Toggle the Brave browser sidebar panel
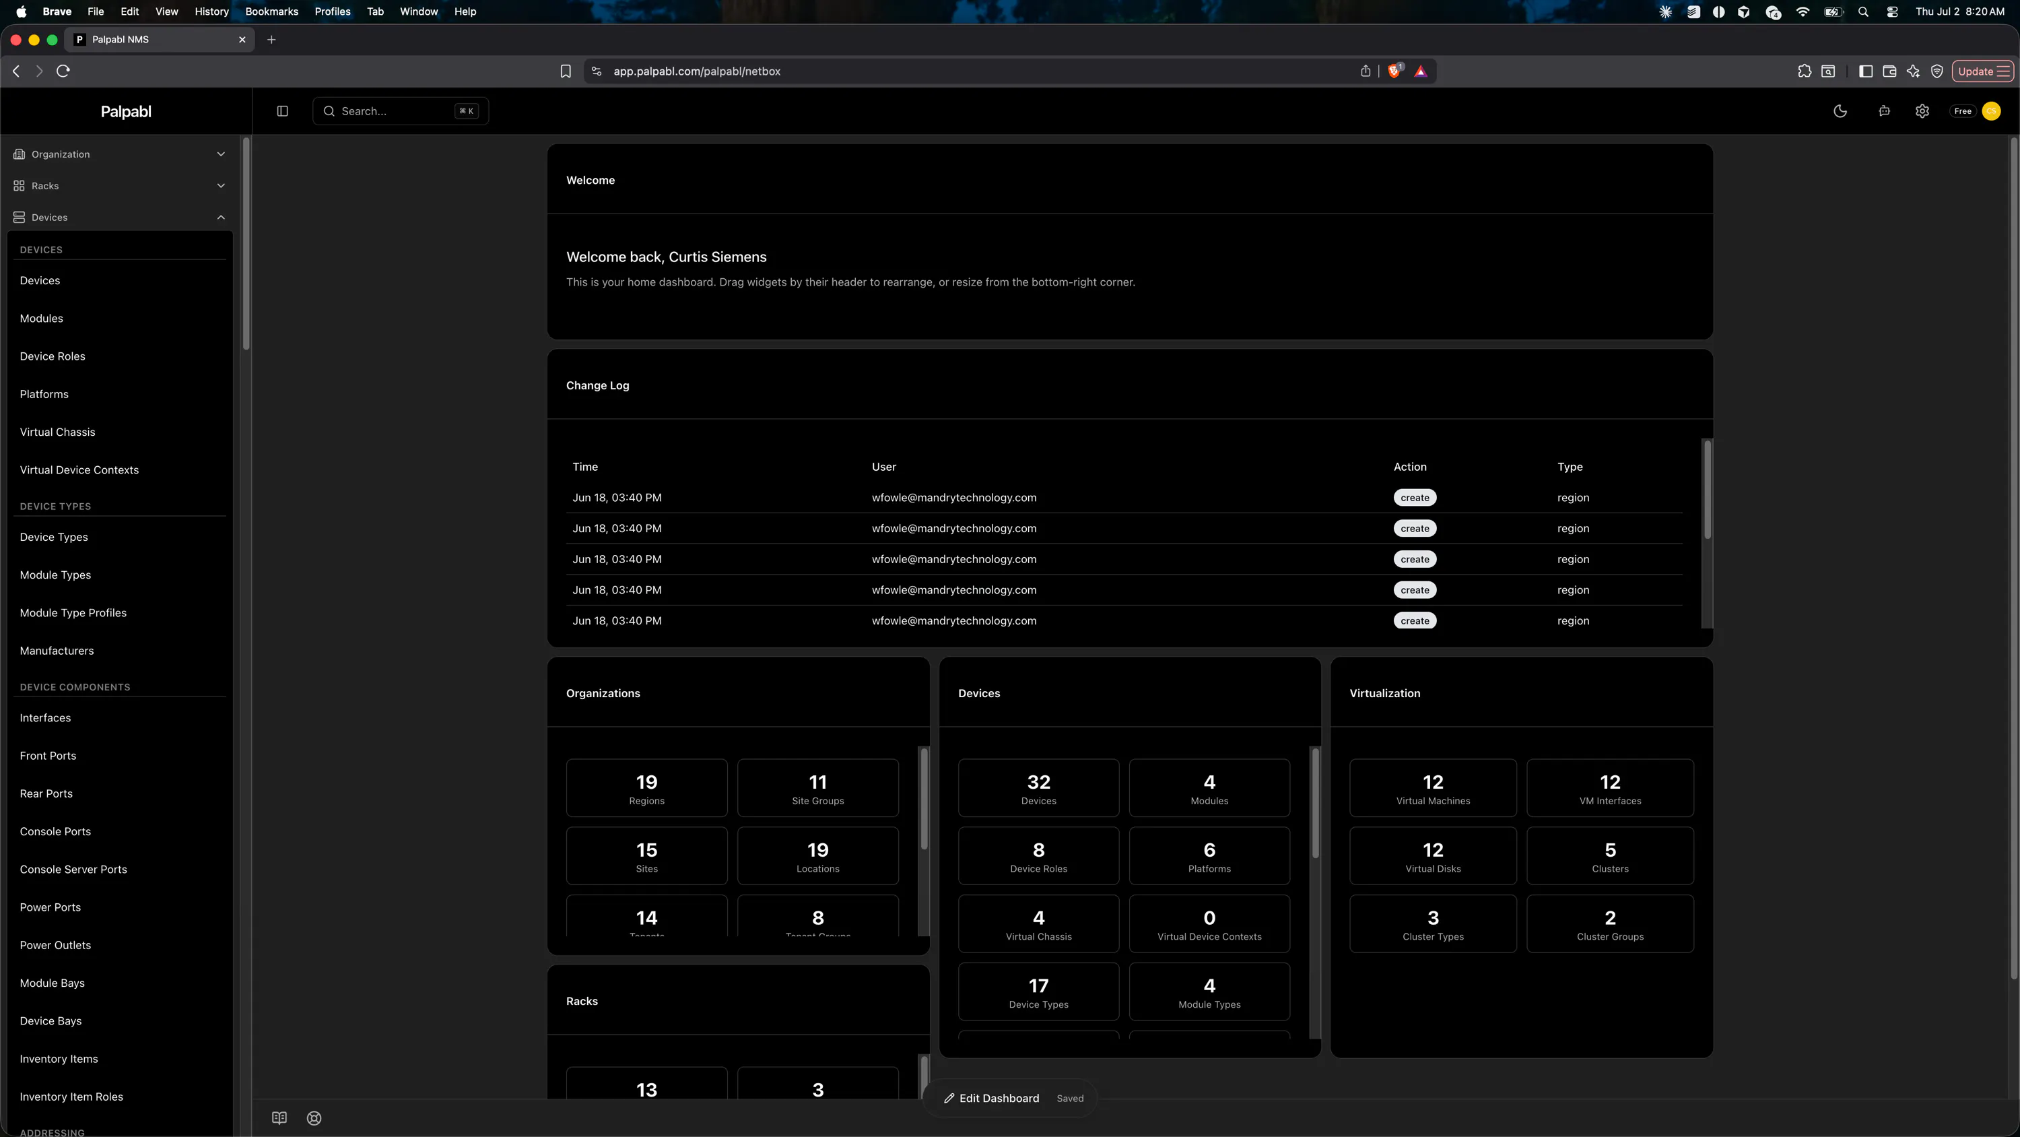 pos(1866,71)
